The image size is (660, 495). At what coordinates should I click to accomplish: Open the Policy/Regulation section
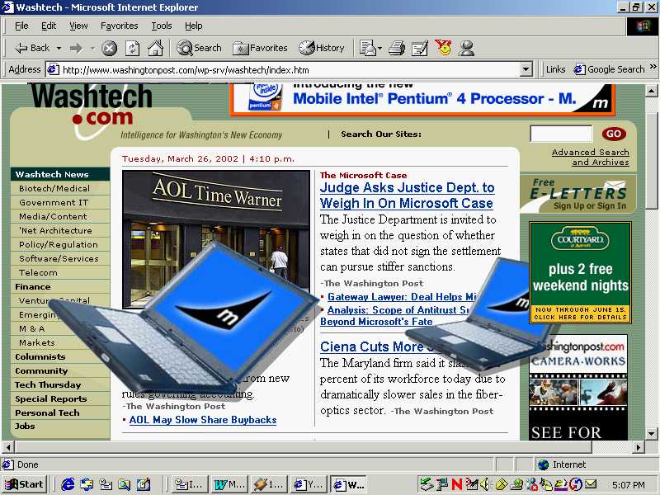pyautogui.click(x=58, y=244)
